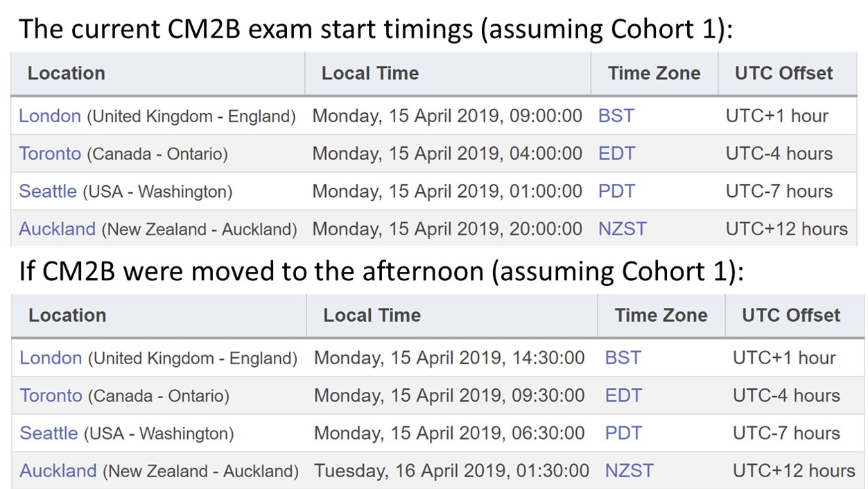Screen dimensions: 868x489
Task: Click PDT time zone link in first table
Action: pos(616,191)
